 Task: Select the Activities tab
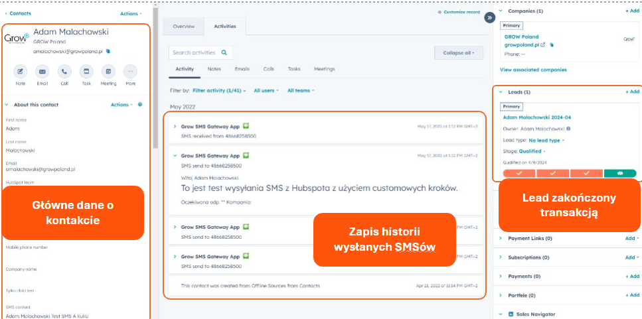pos(225,26)
